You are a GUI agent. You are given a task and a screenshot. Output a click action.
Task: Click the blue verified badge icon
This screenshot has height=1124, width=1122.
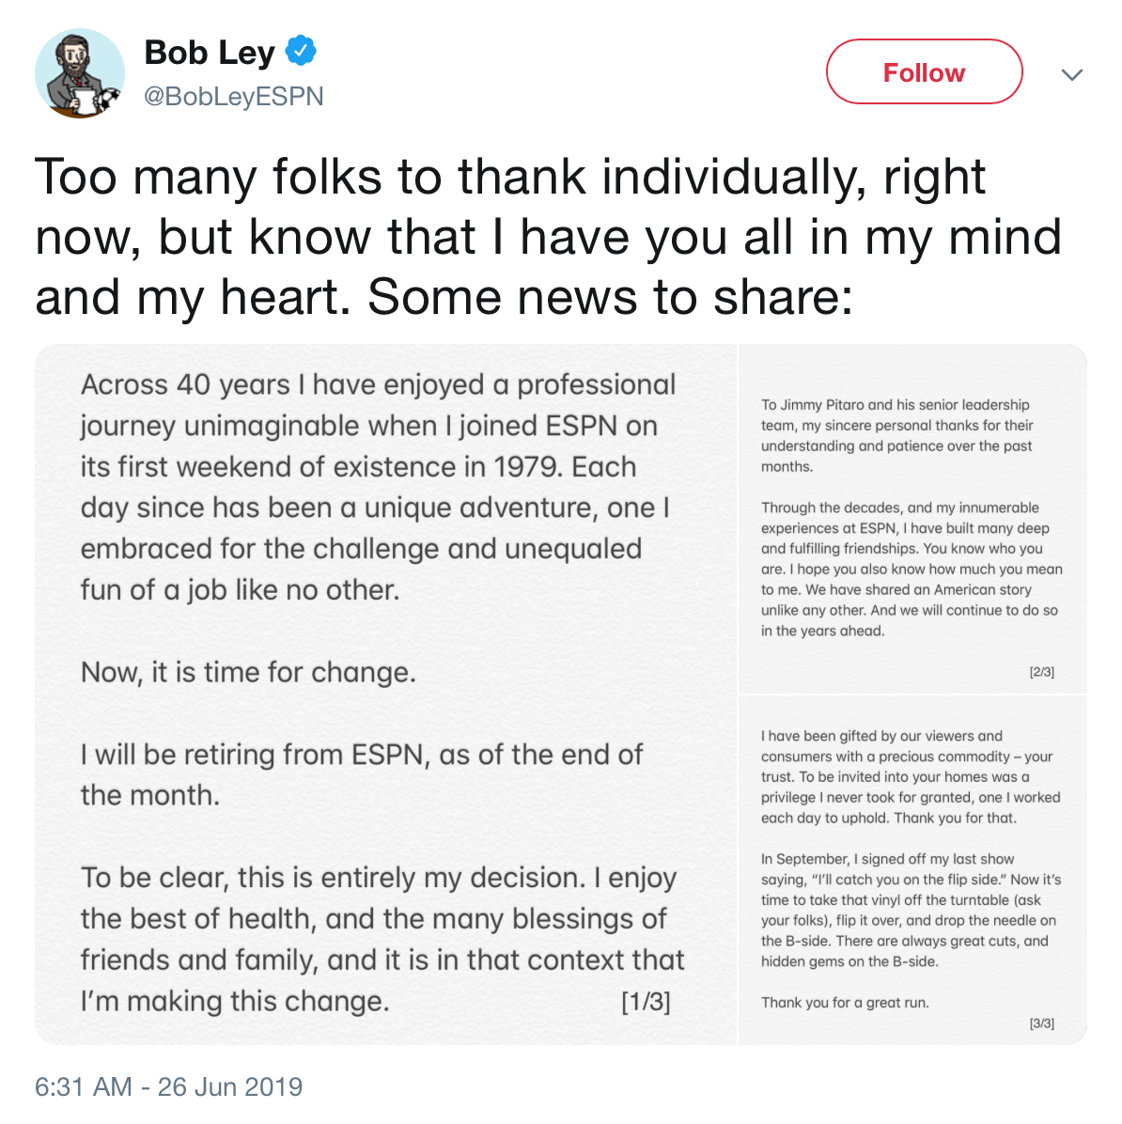pos(301,52)
